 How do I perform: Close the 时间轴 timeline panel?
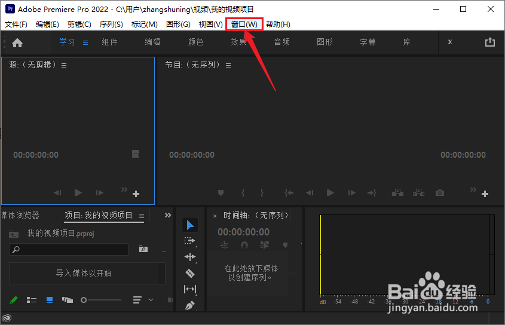point(215,216)
